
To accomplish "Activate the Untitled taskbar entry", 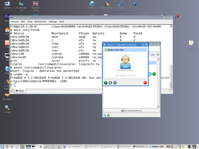I will click(x=108, y=147).
